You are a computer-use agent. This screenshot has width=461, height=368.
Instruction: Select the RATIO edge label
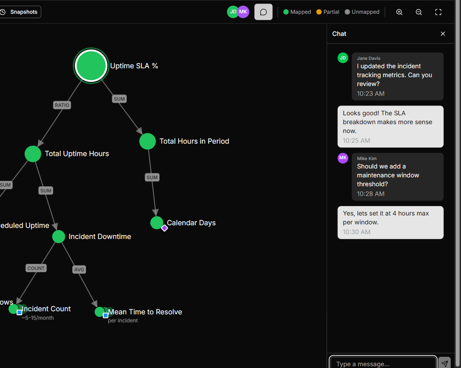pyautogui.click(x=62, y=105)
